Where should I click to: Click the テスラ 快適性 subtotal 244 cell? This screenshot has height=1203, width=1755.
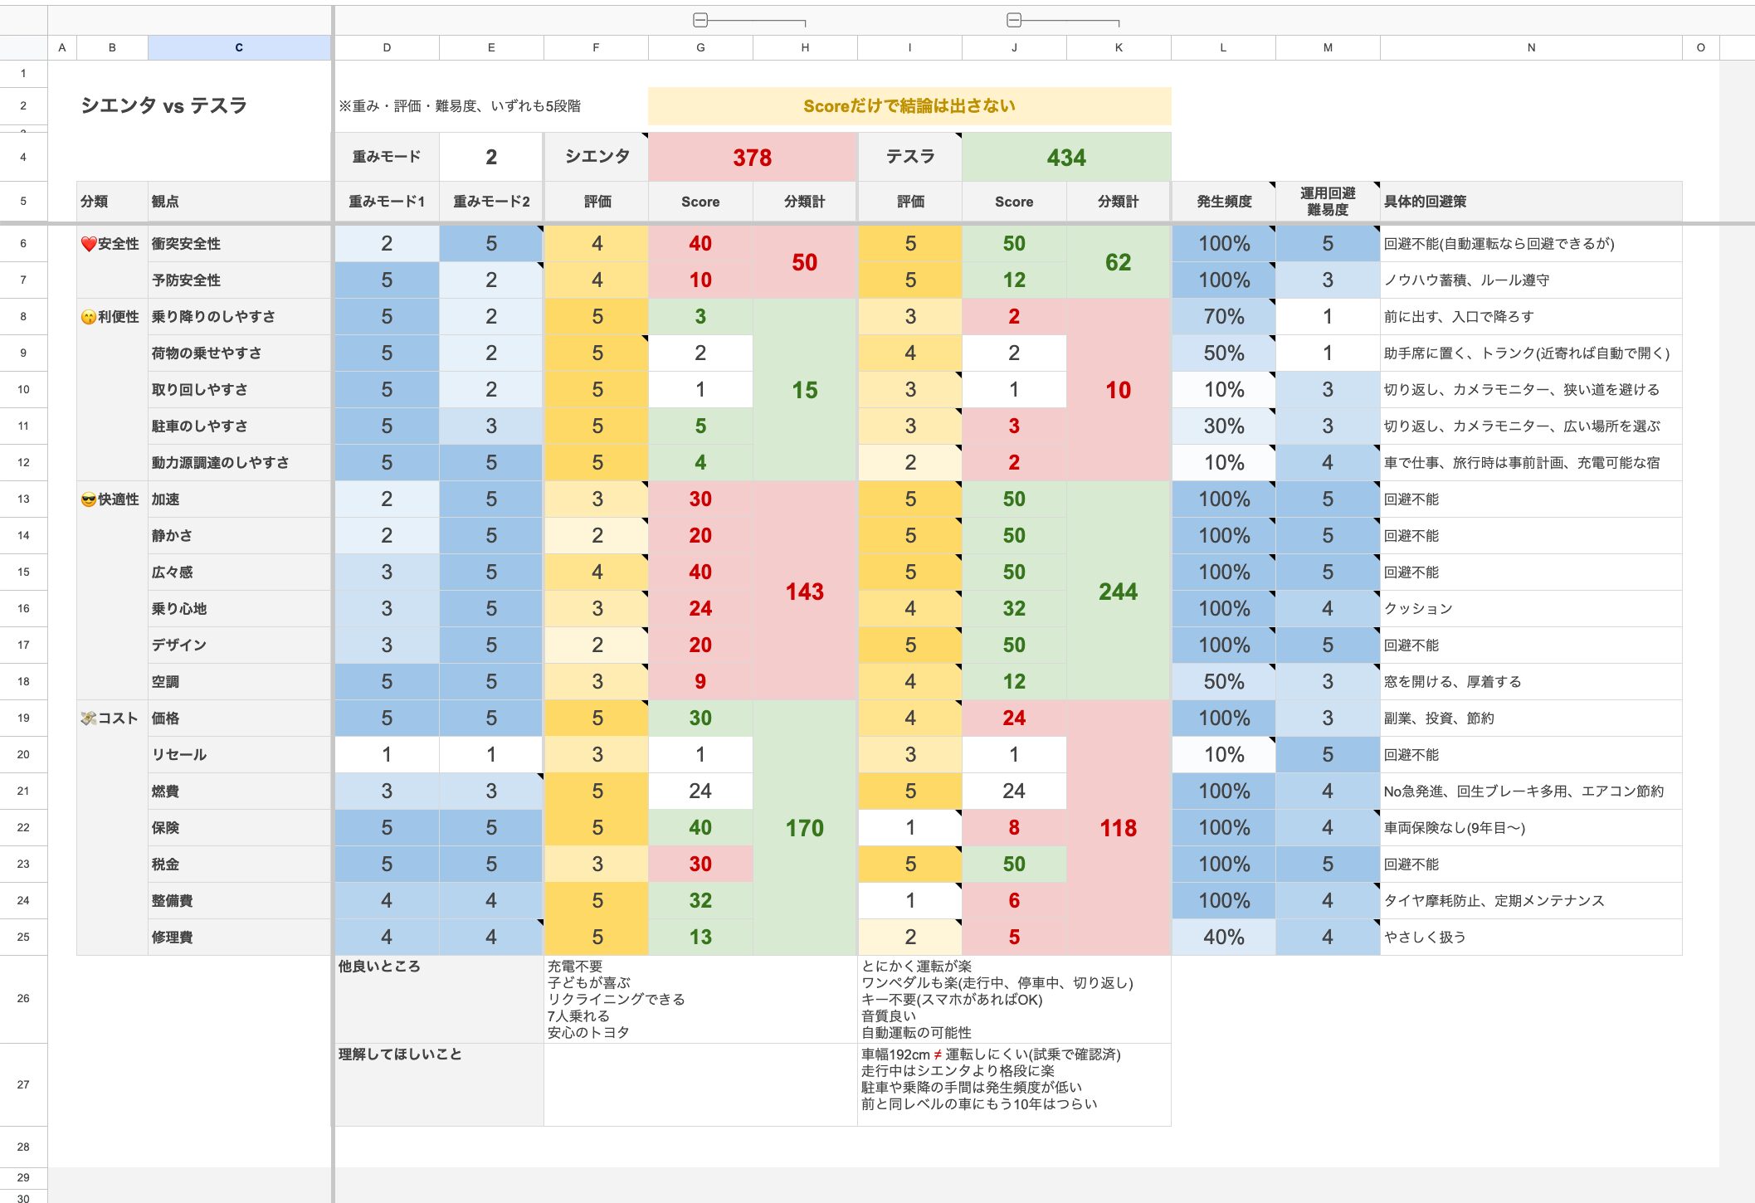[x=1118, y=591]
